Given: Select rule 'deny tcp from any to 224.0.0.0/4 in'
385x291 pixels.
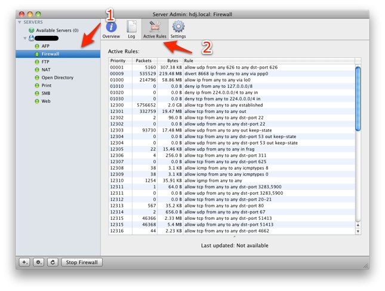Looking at the screenshot, I should (x=232, y=99).
